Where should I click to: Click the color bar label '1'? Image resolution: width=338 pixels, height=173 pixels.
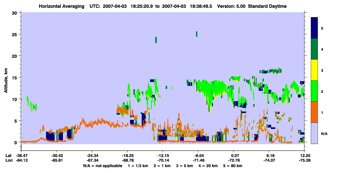coord(322,112)
